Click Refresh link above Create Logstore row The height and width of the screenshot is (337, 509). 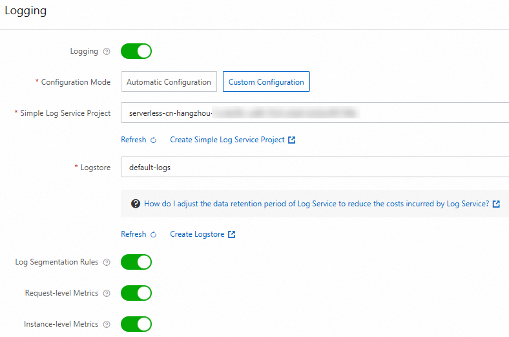(134, 234)
